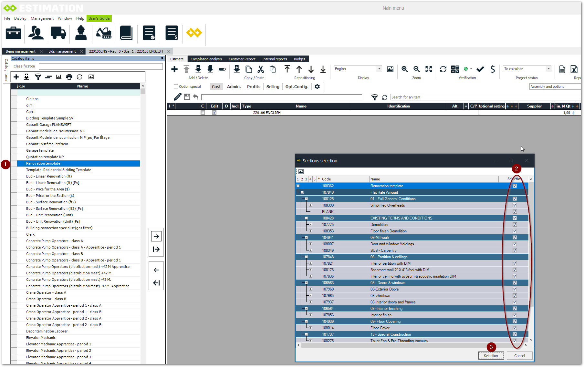Toggle selection checkbox for Floor Cover row

tap(515, 328)
